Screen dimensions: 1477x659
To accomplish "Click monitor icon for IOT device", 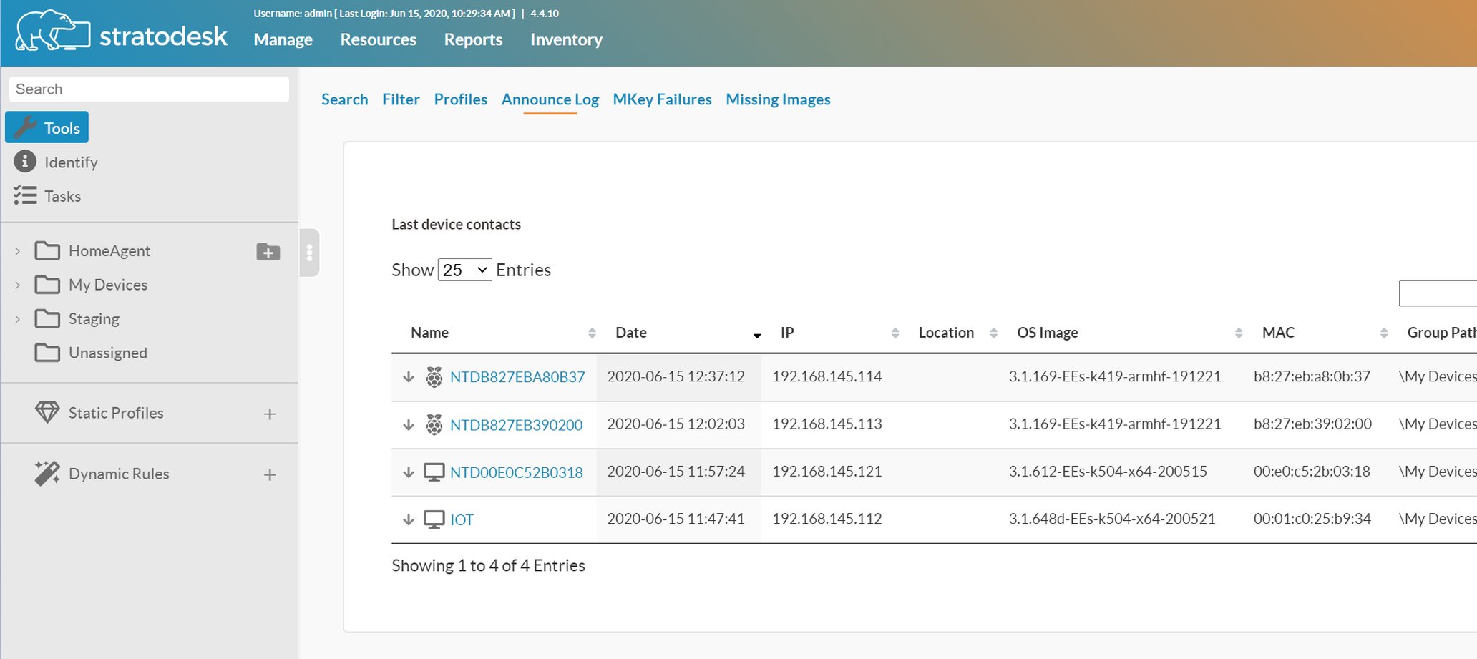I will tap(434, 519).
